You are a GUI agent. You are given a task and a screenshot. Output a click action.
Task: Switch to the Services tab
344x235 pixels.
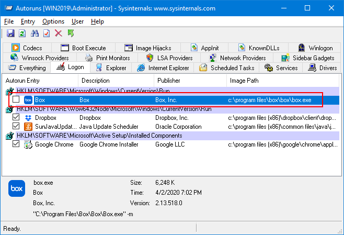[x=281, y=68]
